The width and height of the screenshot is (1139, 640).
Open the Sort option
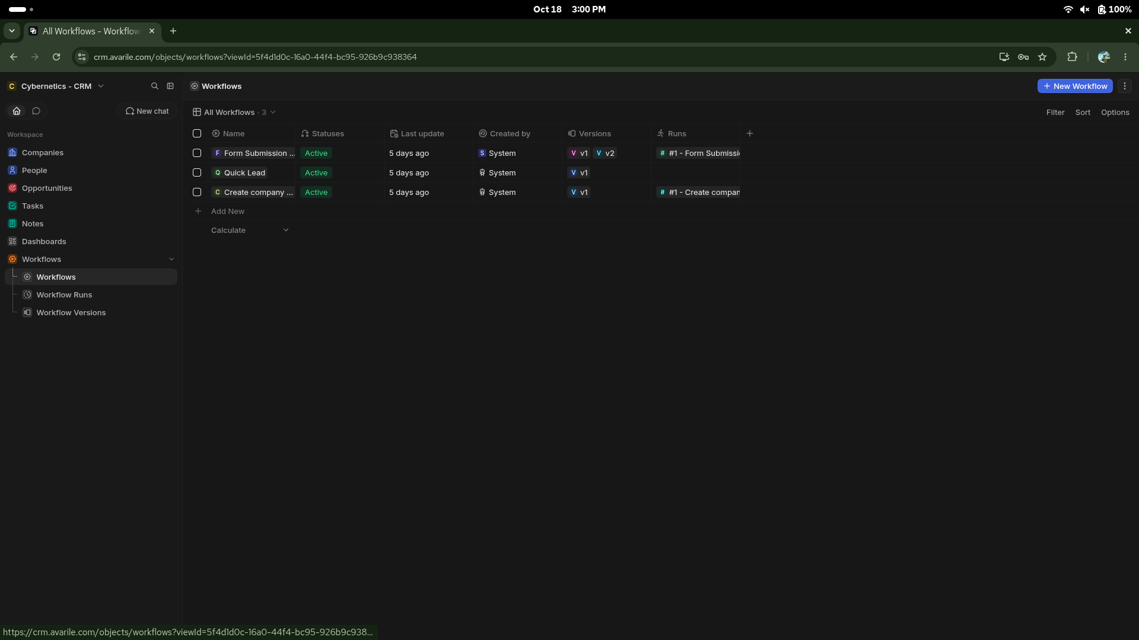pos(1083,112)
